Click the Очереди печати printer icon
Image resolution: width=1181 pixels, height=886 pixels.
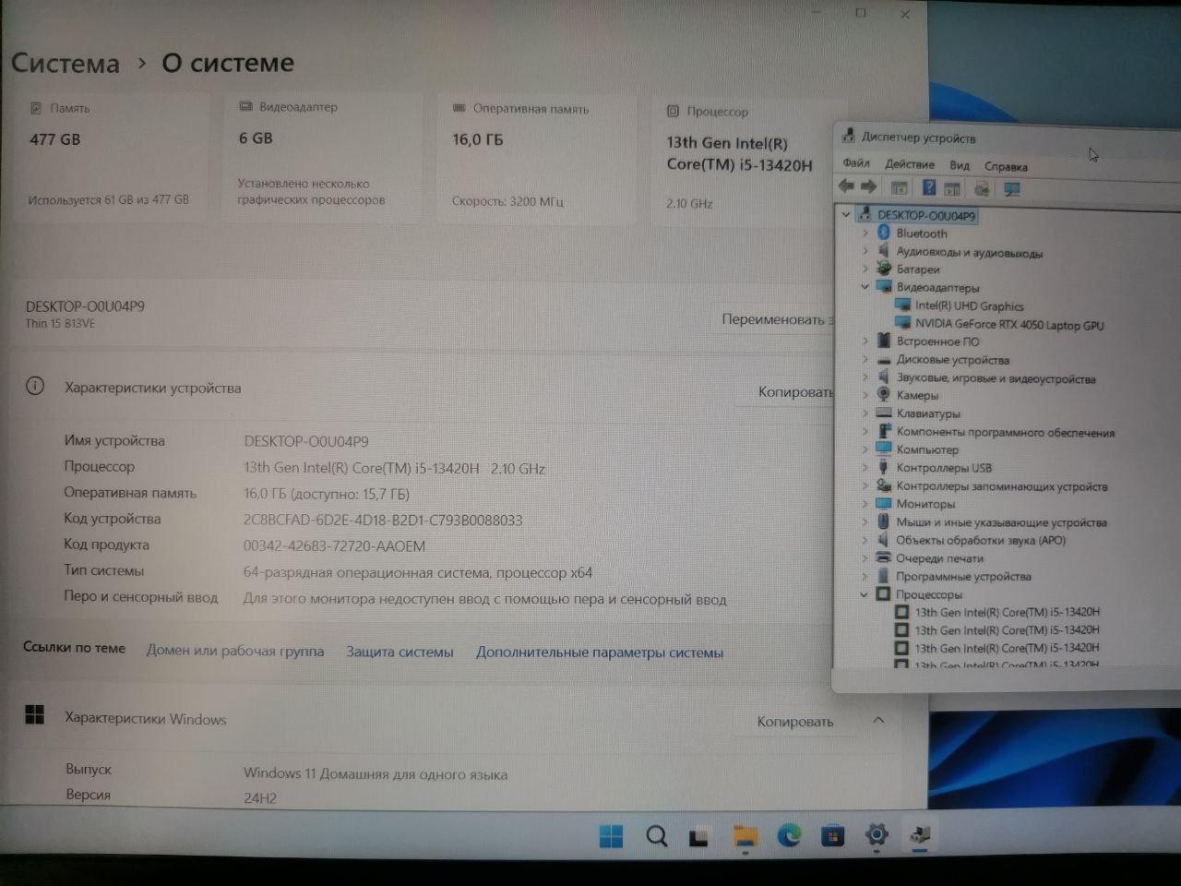[883, 557]
